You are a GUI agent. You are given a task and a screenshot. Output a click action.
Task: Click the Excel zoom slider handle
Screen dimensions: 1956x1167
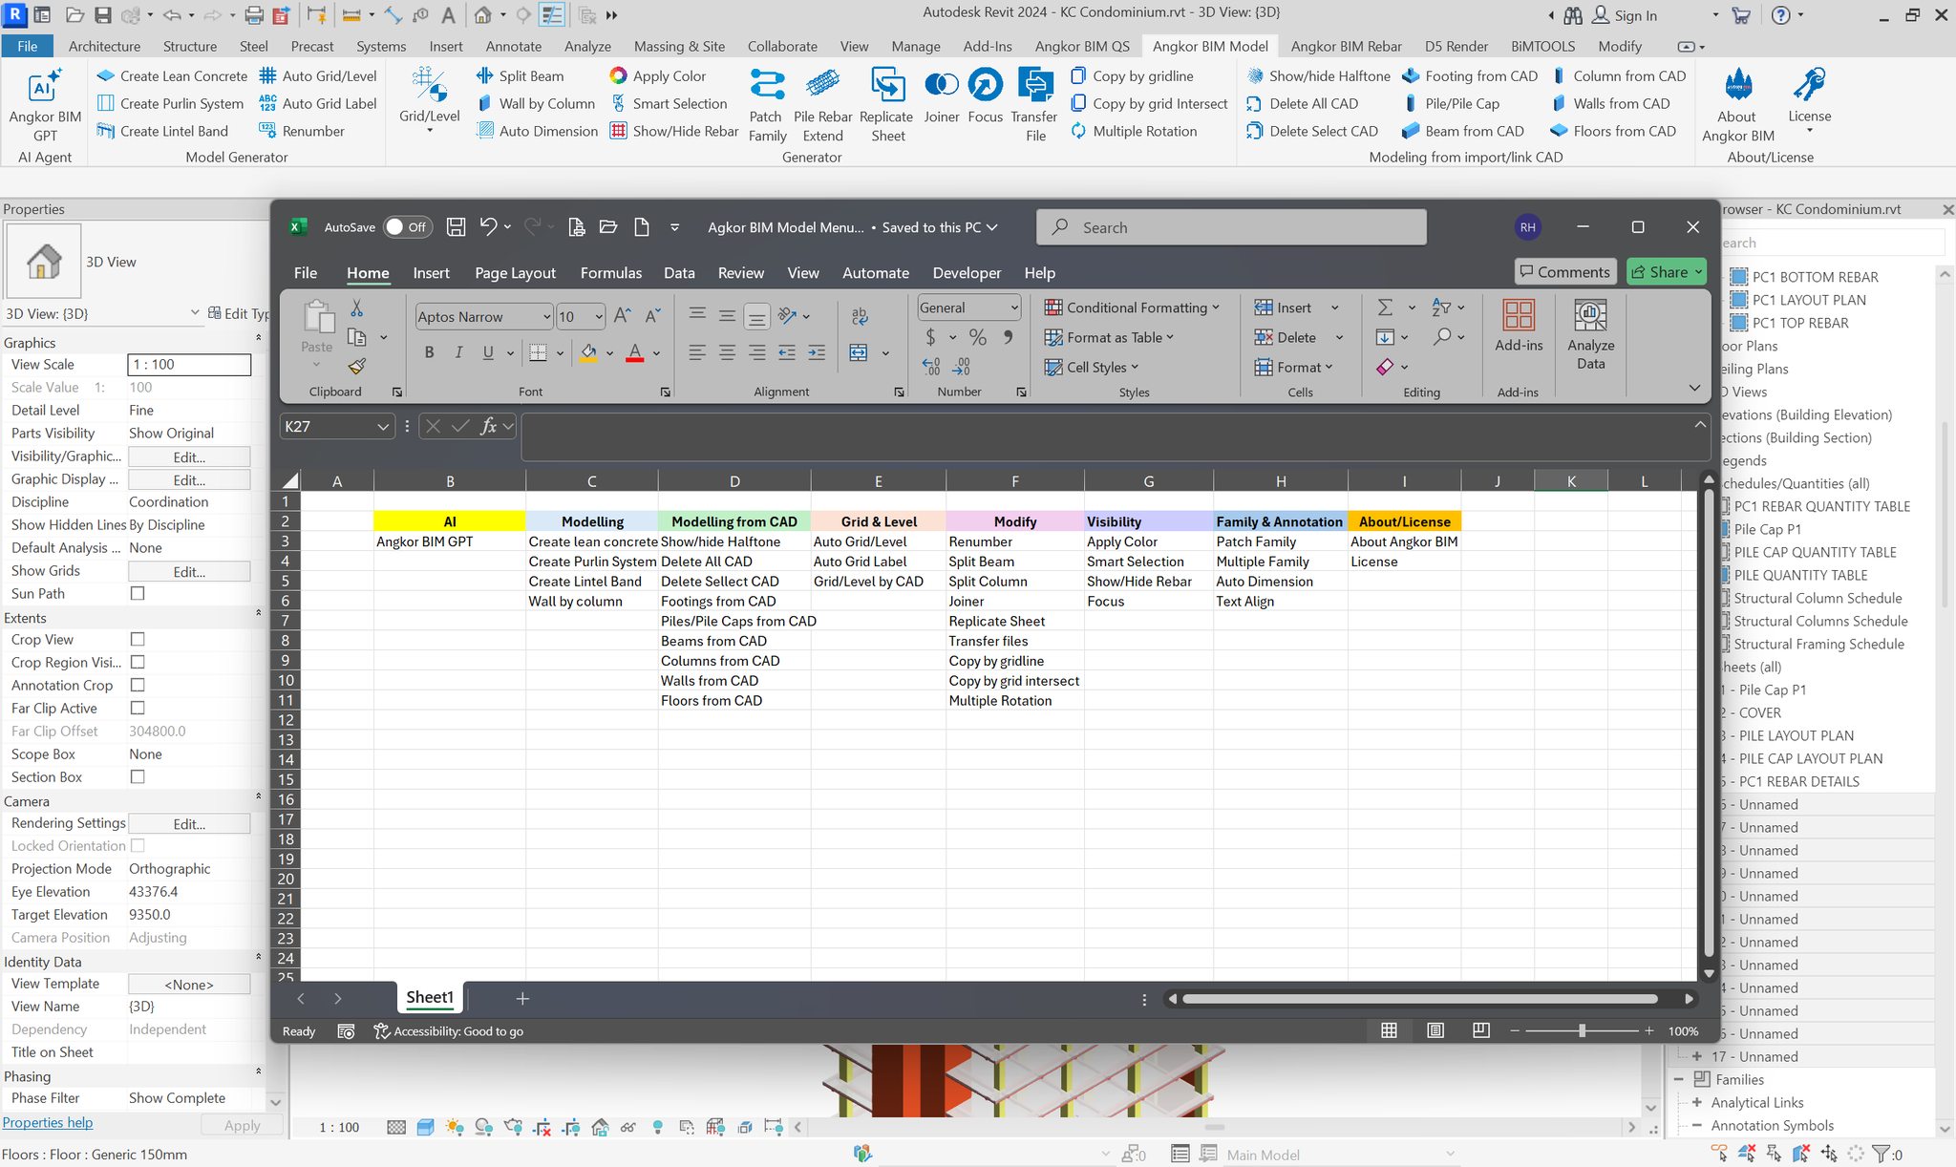tap(1582, 1030)
